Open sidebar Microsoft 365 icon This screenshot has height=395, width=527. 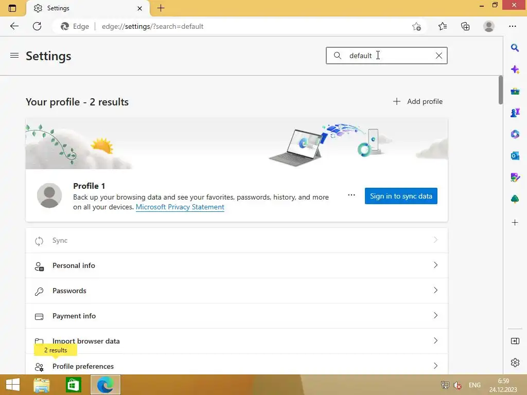pos(515,134)
